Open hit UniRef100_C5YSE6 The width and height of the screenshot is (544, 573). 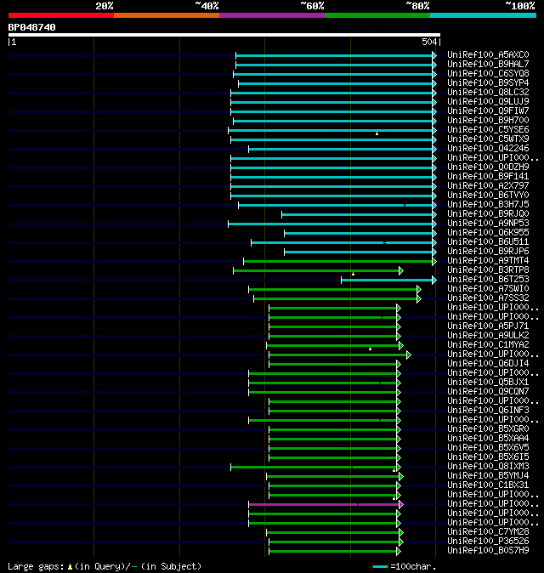pos(488,130)
